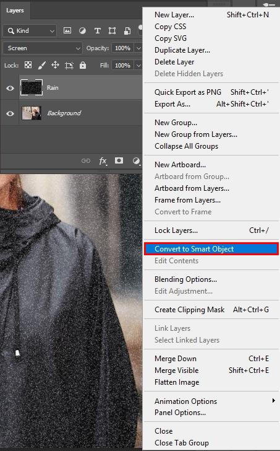Click the Background layer name
Image resolution: width=280 pixels, height=451 pixels.
64,113
